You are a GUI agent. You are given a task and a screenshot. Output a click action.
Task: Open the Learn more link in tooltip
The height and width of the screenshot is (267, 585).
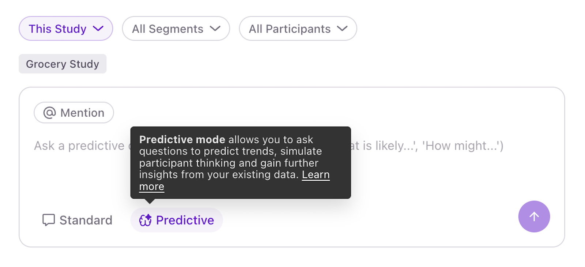[316, 175]
